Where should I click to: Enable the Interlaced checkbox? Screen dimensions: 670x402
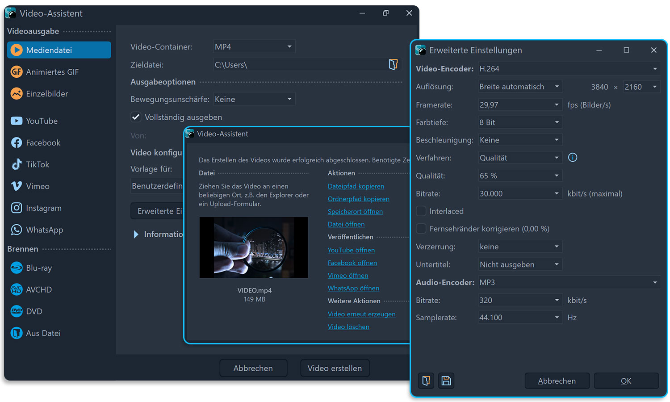point(421,211)
